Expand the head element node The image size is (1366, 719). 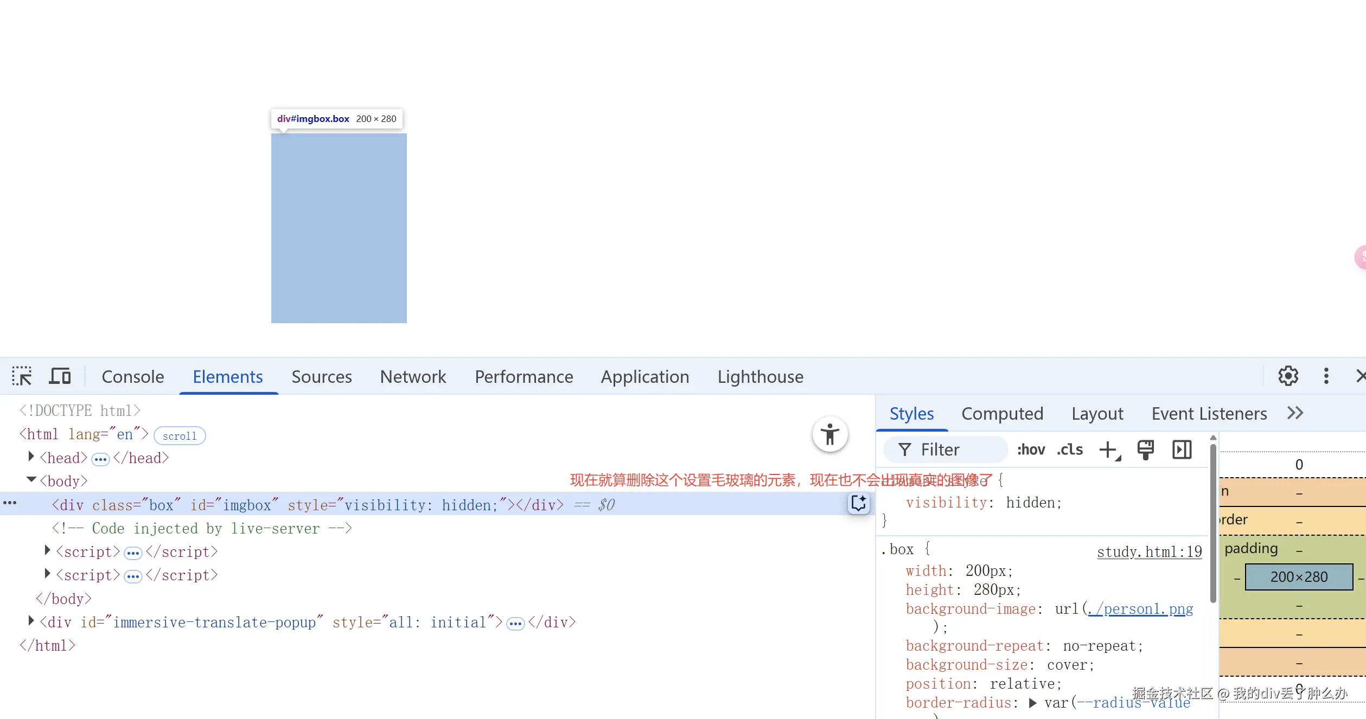click(31, 457)
